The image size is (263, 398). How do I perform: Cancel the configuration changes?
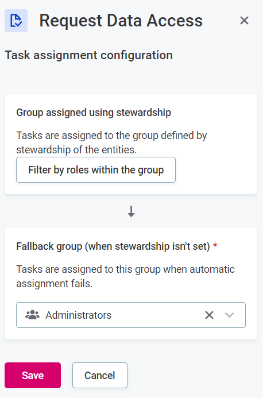coord(100,375)
